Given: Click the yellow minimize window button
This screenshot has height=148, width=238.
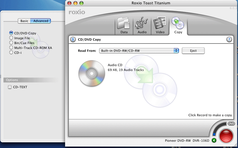Looking at the screenshot, I should 75,3.
